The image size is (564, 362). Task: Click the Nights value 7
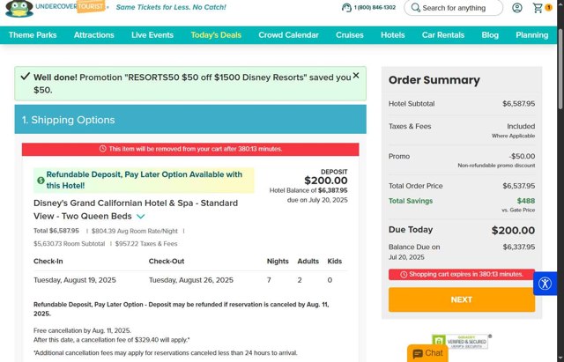[269, 280]
